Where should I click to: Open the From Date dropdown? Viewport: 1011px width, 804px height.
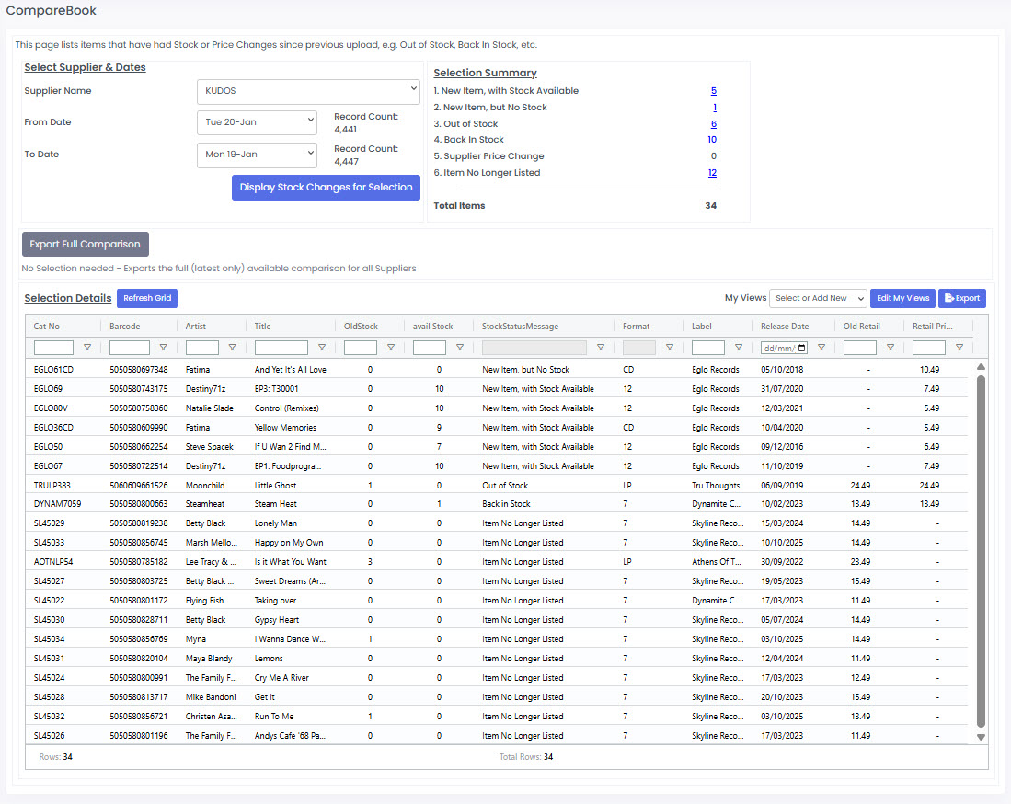click(257, 122)
